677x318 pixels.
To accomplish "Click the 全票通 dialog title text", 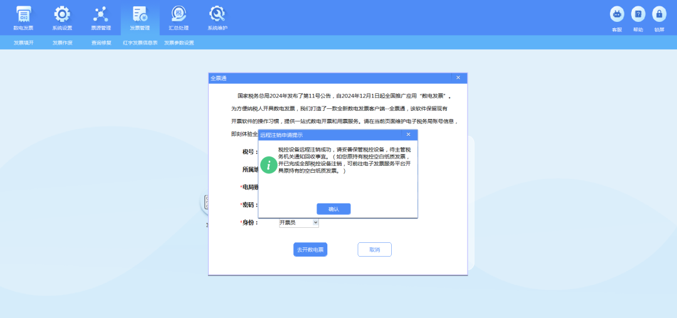I will point(219,78).
